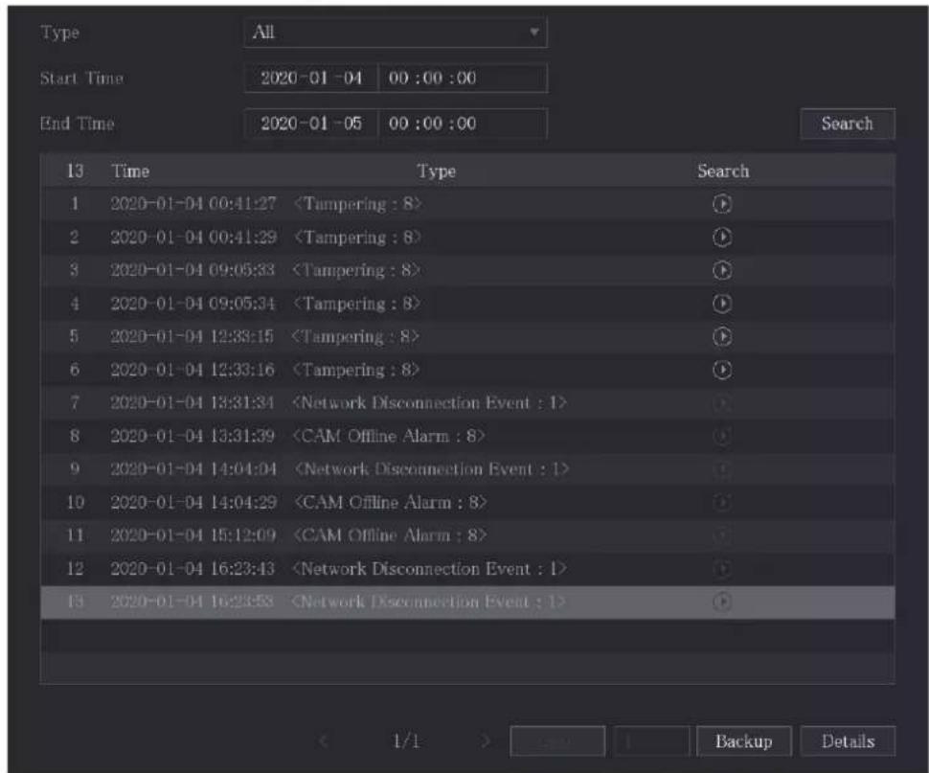Select row 11 CAM Offline Alarm at 15:12:09
The height and width of the screenshot is (773, 929).
tap(467, 535)
